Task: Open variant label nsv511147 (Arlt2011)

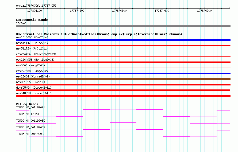Action: click(32, 43)
